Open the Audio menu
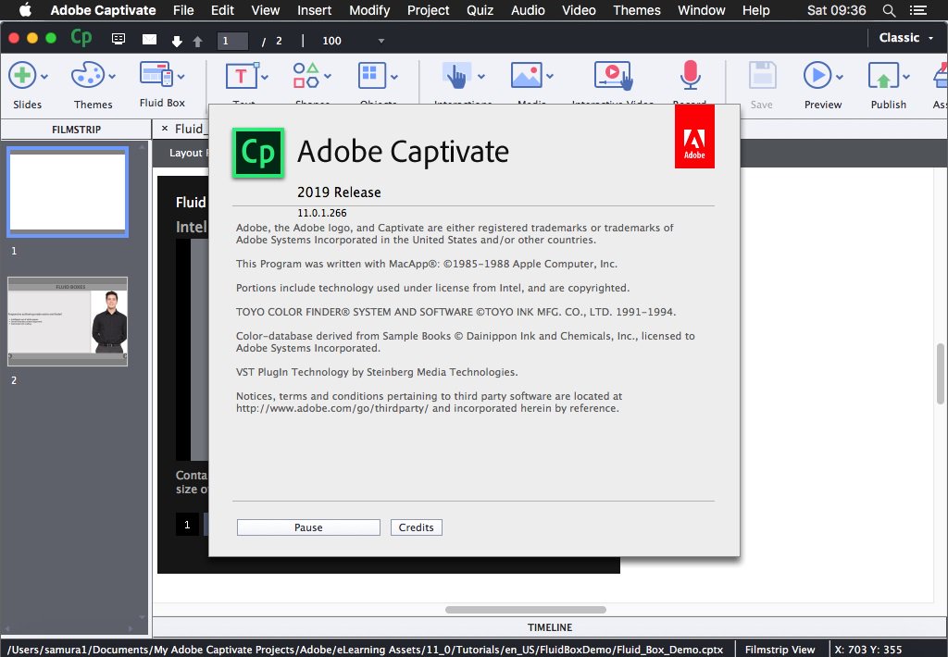This screenshot has height=657, width=948. click(528, 10)
